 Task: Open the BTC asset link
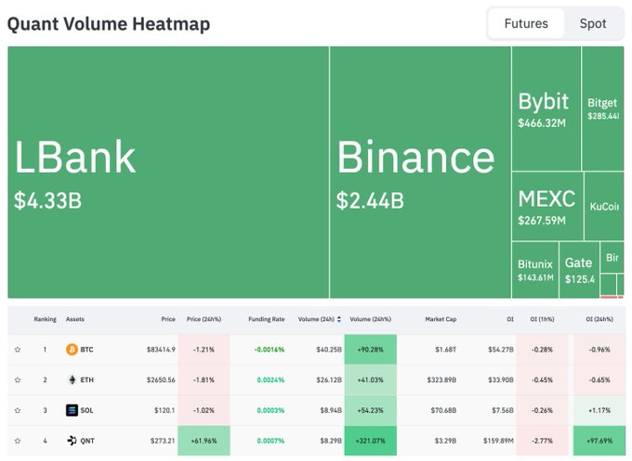(x=86, y=350)
